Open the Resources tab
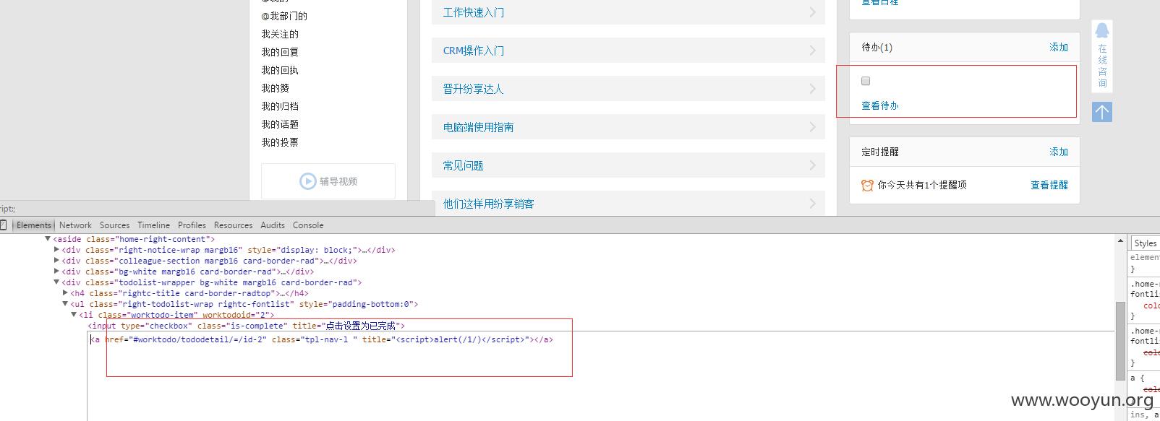Screen dimensions: 1160x421 coord(233,225)
